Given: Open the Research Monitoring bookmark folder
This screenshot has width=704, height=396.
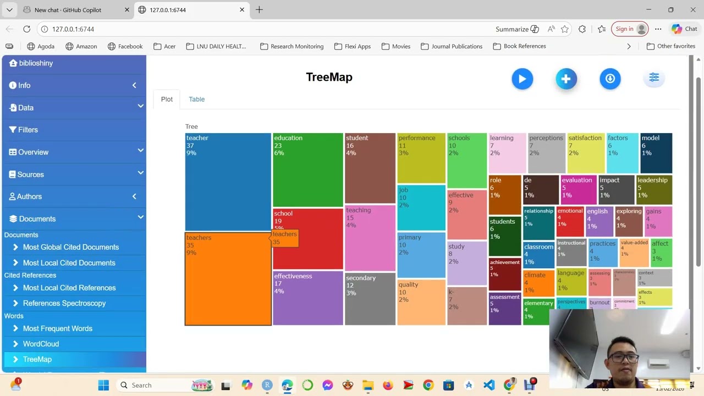Looking at the screenshot, I should (x=291, y=46).
